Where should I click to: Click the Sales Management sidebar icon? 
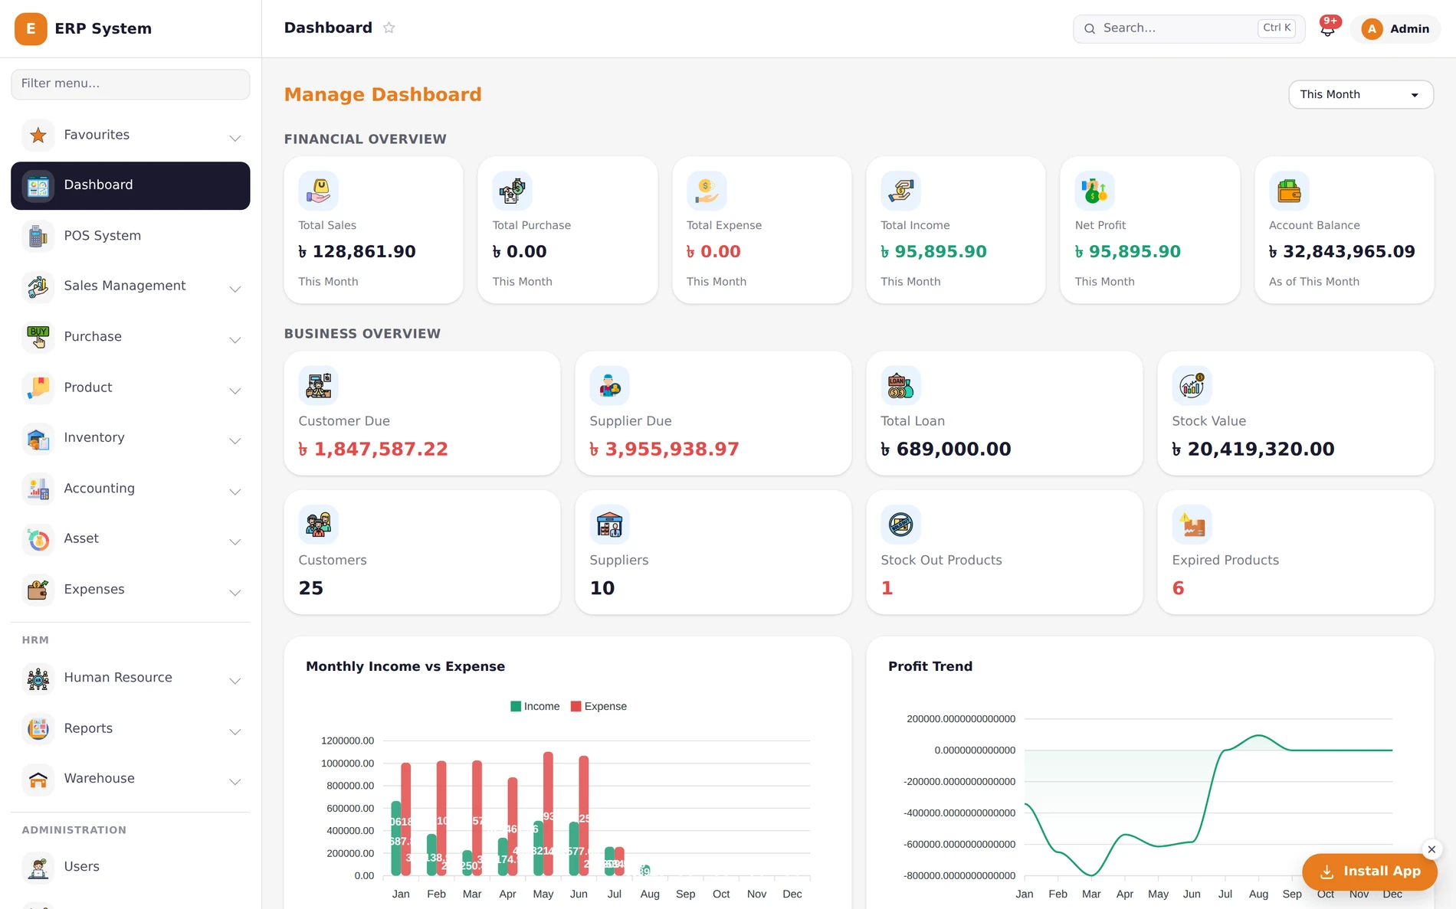(x=38, y=286)
